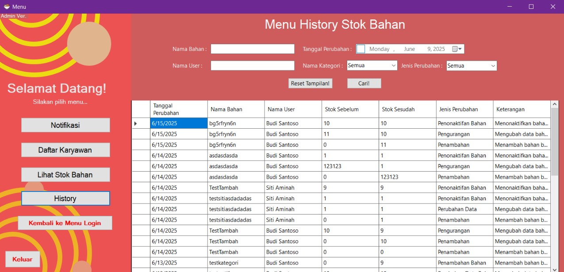
Task: Expand the Nama Kategori dropdown
Action: pos(393,66)
